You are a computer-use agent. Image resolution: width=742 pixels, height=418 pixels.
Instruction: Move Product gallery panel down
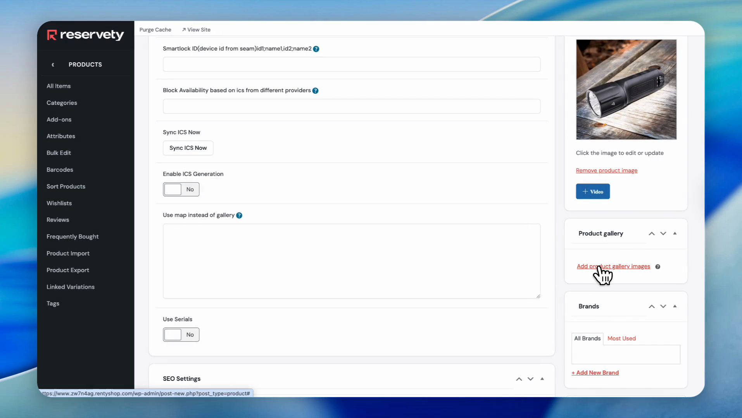click(663, 233)
